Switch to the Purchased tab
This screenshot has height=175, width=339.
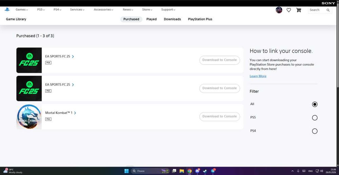tap(131, 19)
